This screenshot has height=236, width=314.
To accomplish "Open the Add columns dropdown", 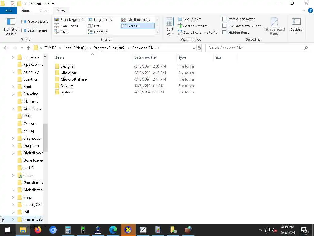I will (x=192, y=26).
